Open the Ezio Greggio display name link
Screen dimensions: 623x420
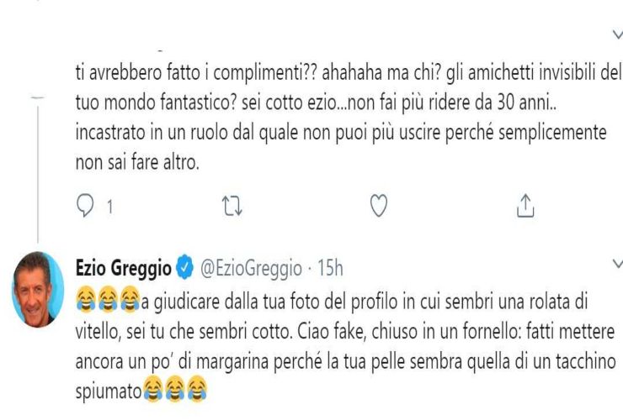pos(125,269)
